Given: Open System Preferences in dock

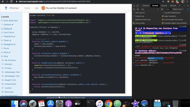Looking at the screenshot, I should click(x=59, y=104).
